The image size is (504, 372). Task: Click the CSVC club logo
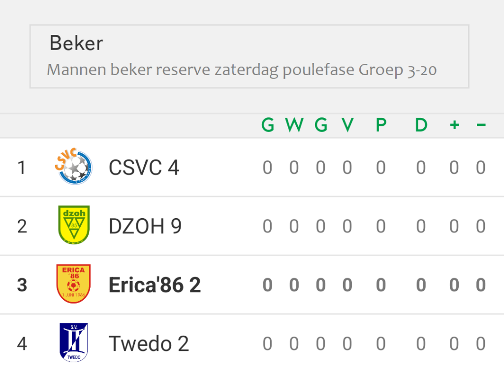[x=74, y=166]
